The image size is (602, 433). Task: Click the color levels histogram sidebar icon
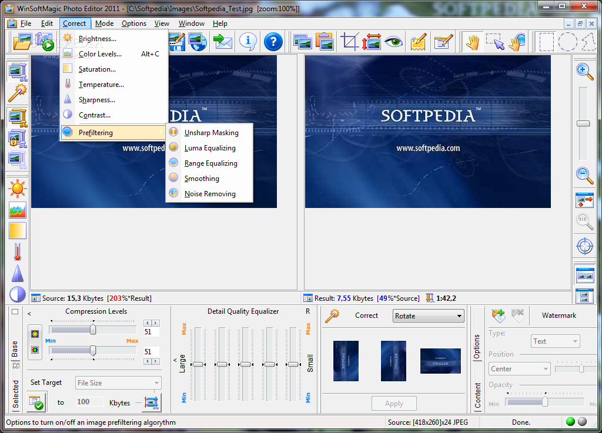(x=18, y=210)
